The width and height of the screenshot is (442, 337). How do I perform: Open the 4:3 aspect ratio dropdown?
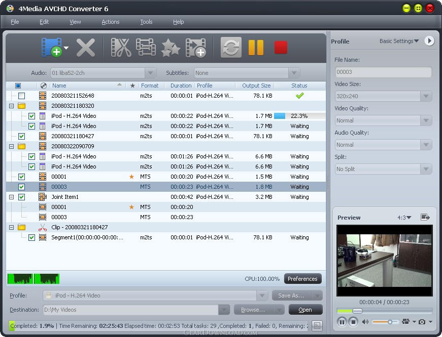[x=404, y=217]
